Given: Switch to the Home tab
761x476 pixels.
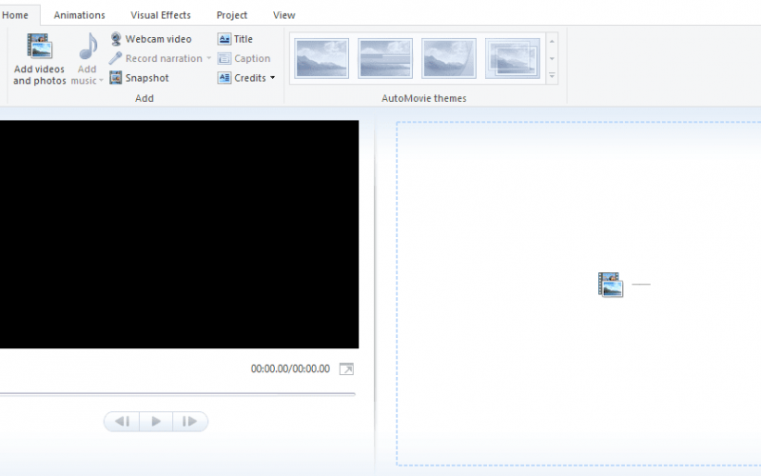Looking at the screenshot, I should (x=15, y=15).
